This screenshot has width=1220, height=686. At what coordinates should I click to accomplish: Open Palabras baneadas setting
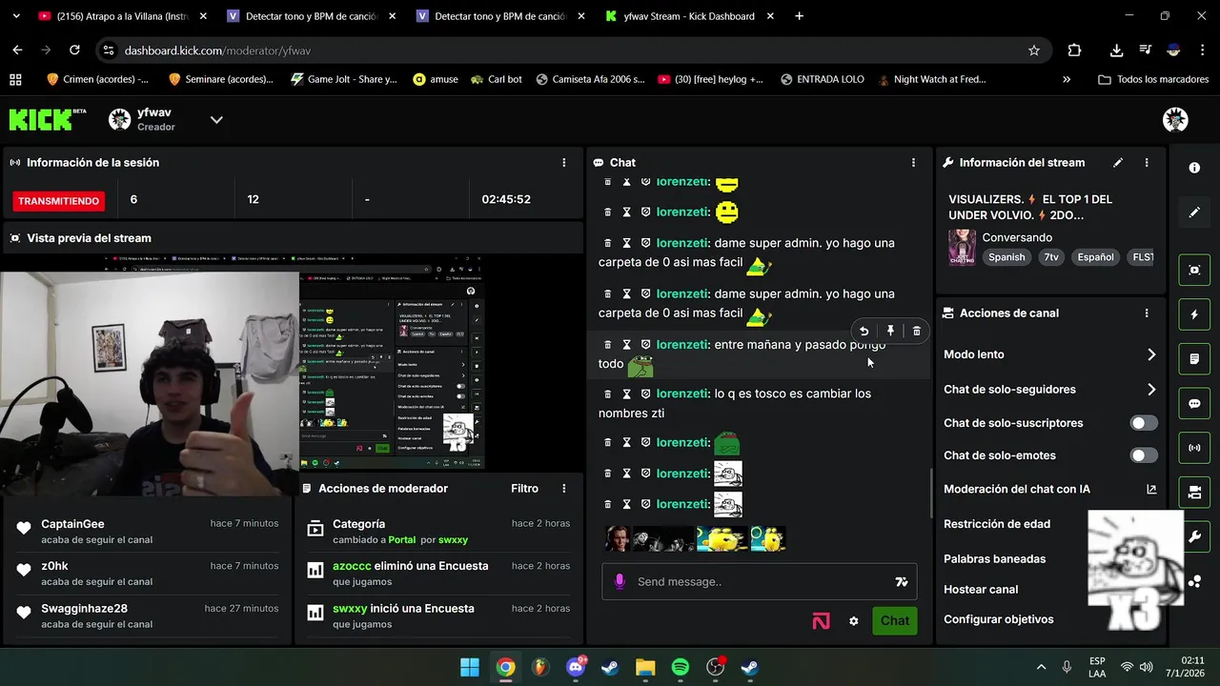pyautogui.click(x=994, y=559)
